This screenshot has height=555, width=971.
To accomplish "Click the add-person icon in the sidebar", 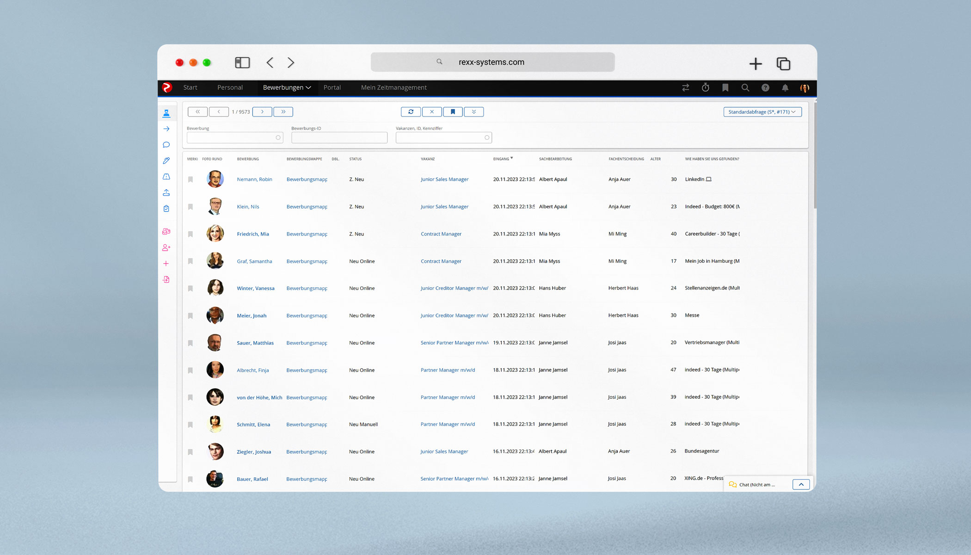I will 166,247.
